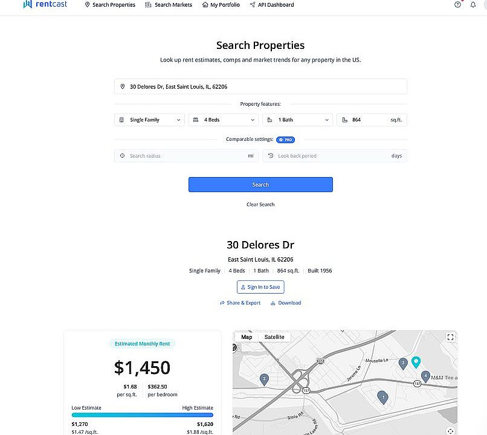Switch to Map view
The image size is (487, 435).
coord(247,337)
